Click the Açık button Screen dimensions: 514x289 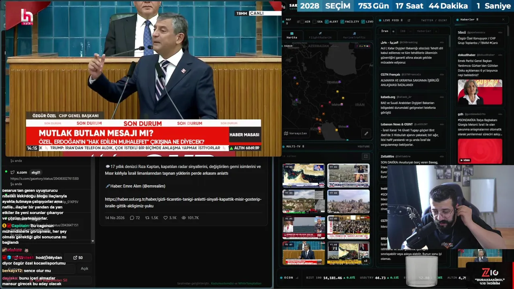click(x=84, y=269)
